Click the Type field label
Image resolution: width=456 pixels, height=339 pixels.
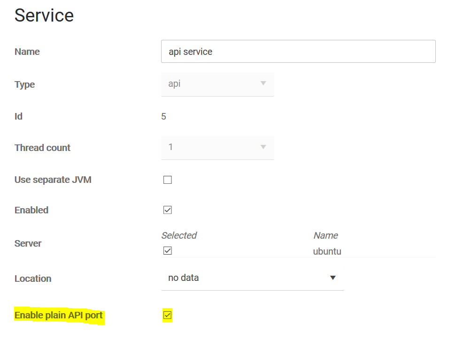(25, 84)
